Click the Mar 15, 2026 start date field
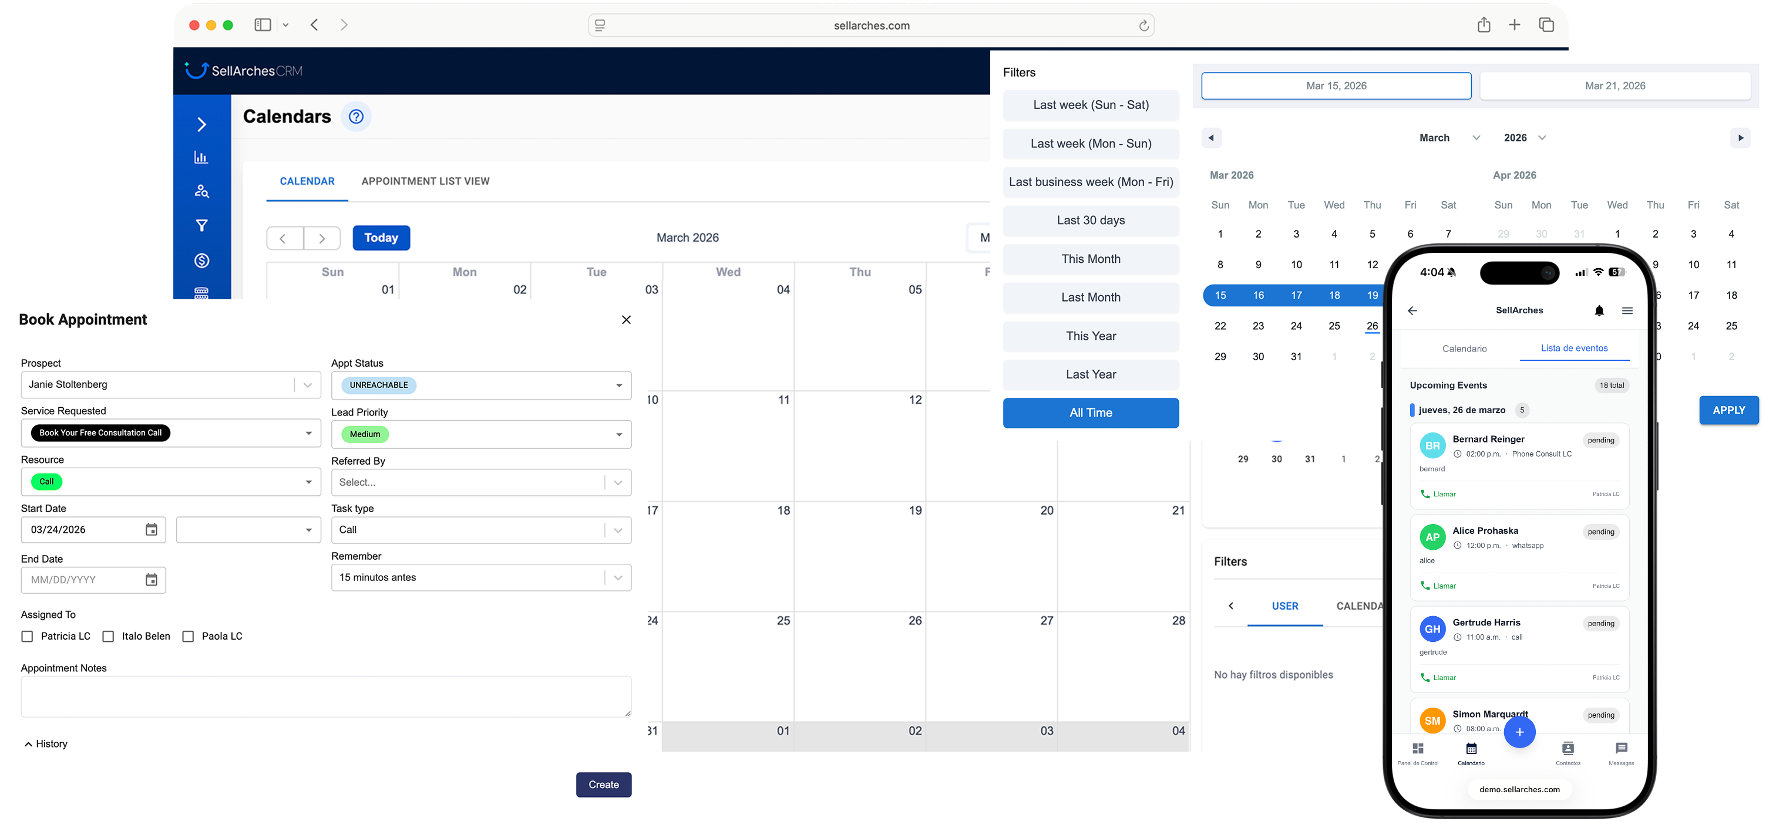The width and height of the screenshot is (1776, 825). click(1336, 86)
